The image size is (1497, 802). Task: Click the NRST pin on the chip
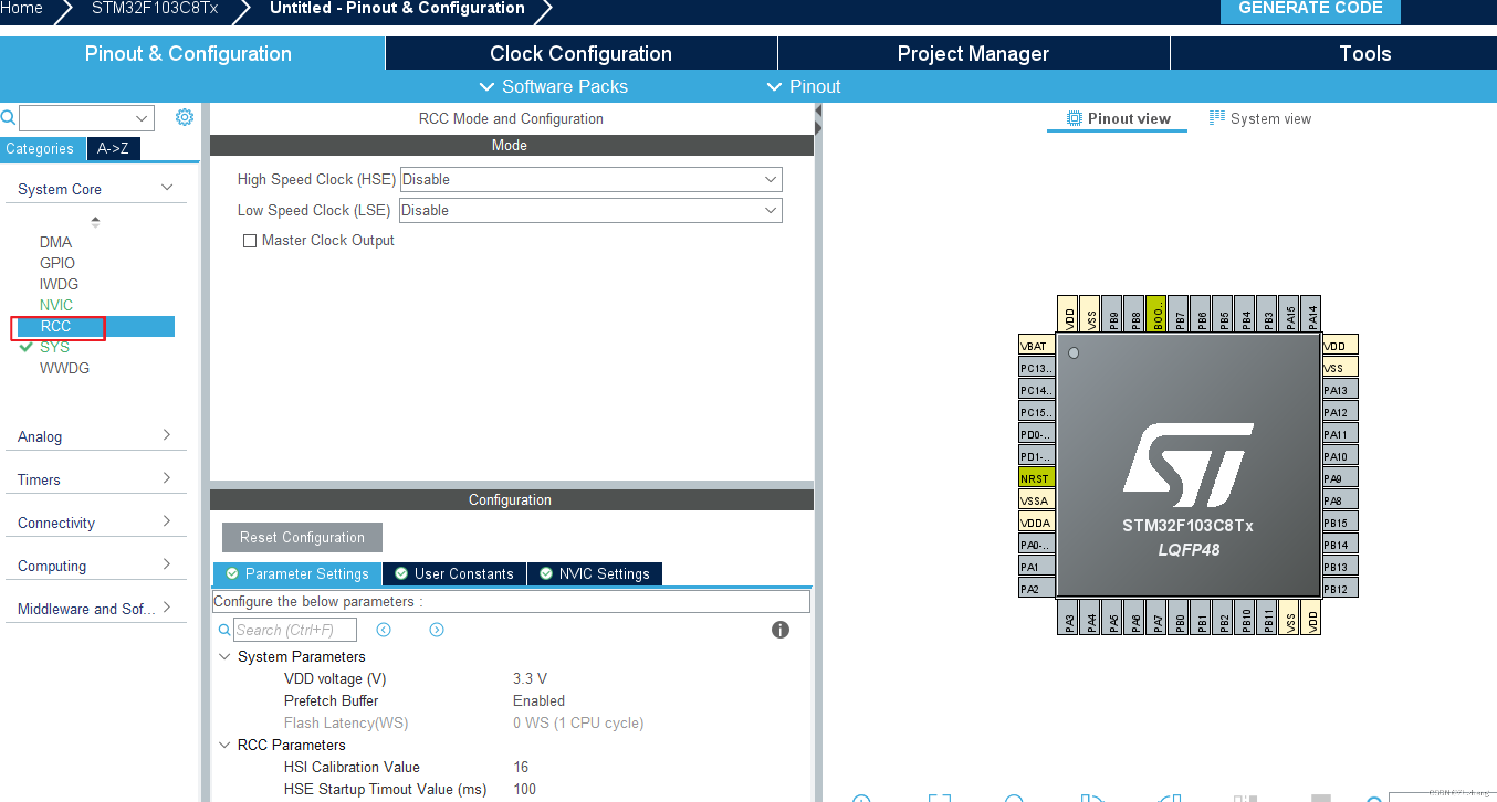click(x=1037, y=478)
